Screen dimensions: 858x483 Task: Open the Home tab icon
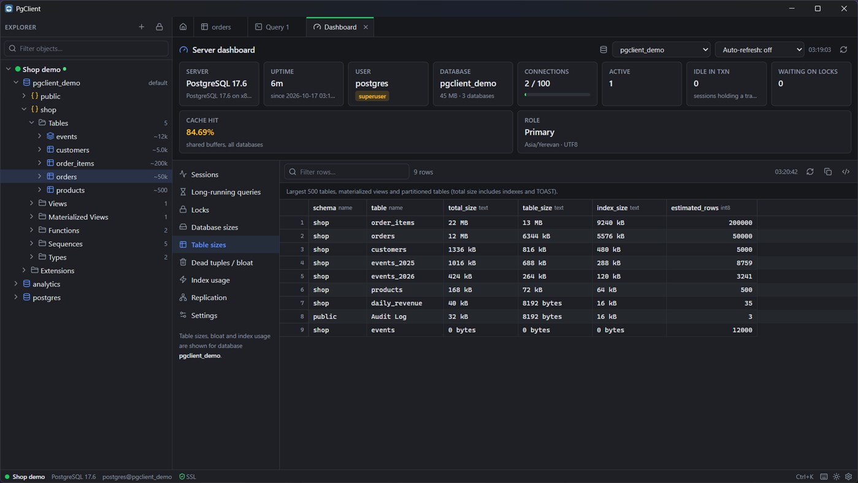click(x=183, y=27)
